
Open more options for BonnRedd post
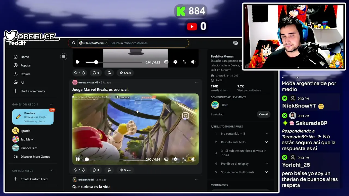click(x=197, y=180)
